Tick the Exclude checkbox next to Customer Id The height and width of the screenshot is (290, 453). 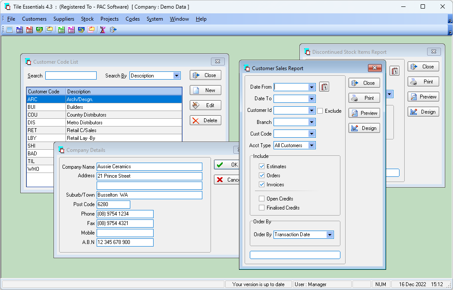[320, 111]
